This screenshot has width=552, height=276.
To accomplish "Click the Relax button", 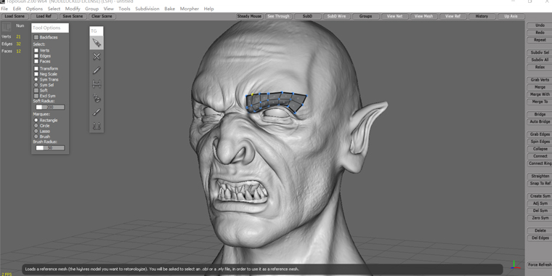I will (x=540, y=67).
